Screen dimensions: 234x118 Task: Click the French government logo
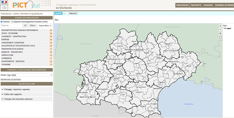(4, 5)
